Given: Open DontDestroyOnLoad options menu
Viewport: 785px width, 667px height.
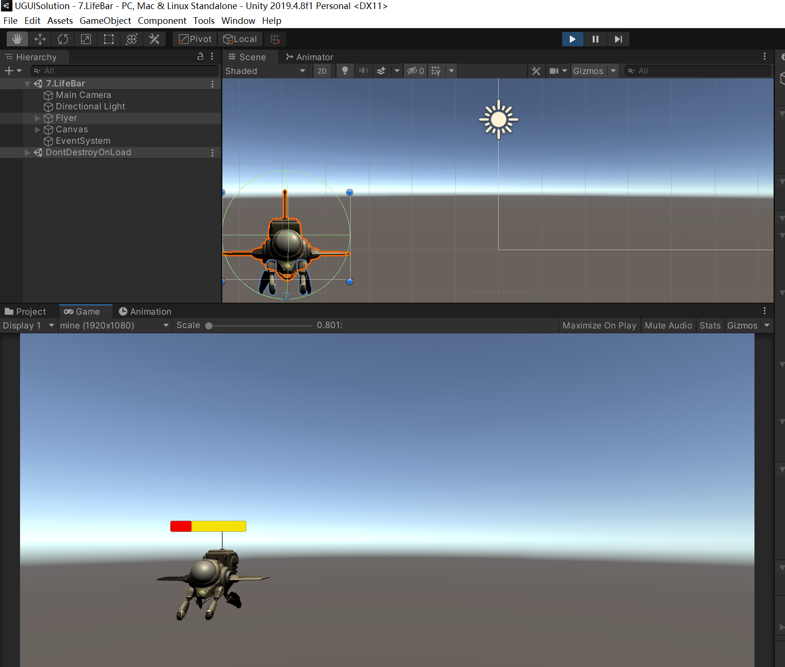Looking at the screenshot, I should [212, 153].
